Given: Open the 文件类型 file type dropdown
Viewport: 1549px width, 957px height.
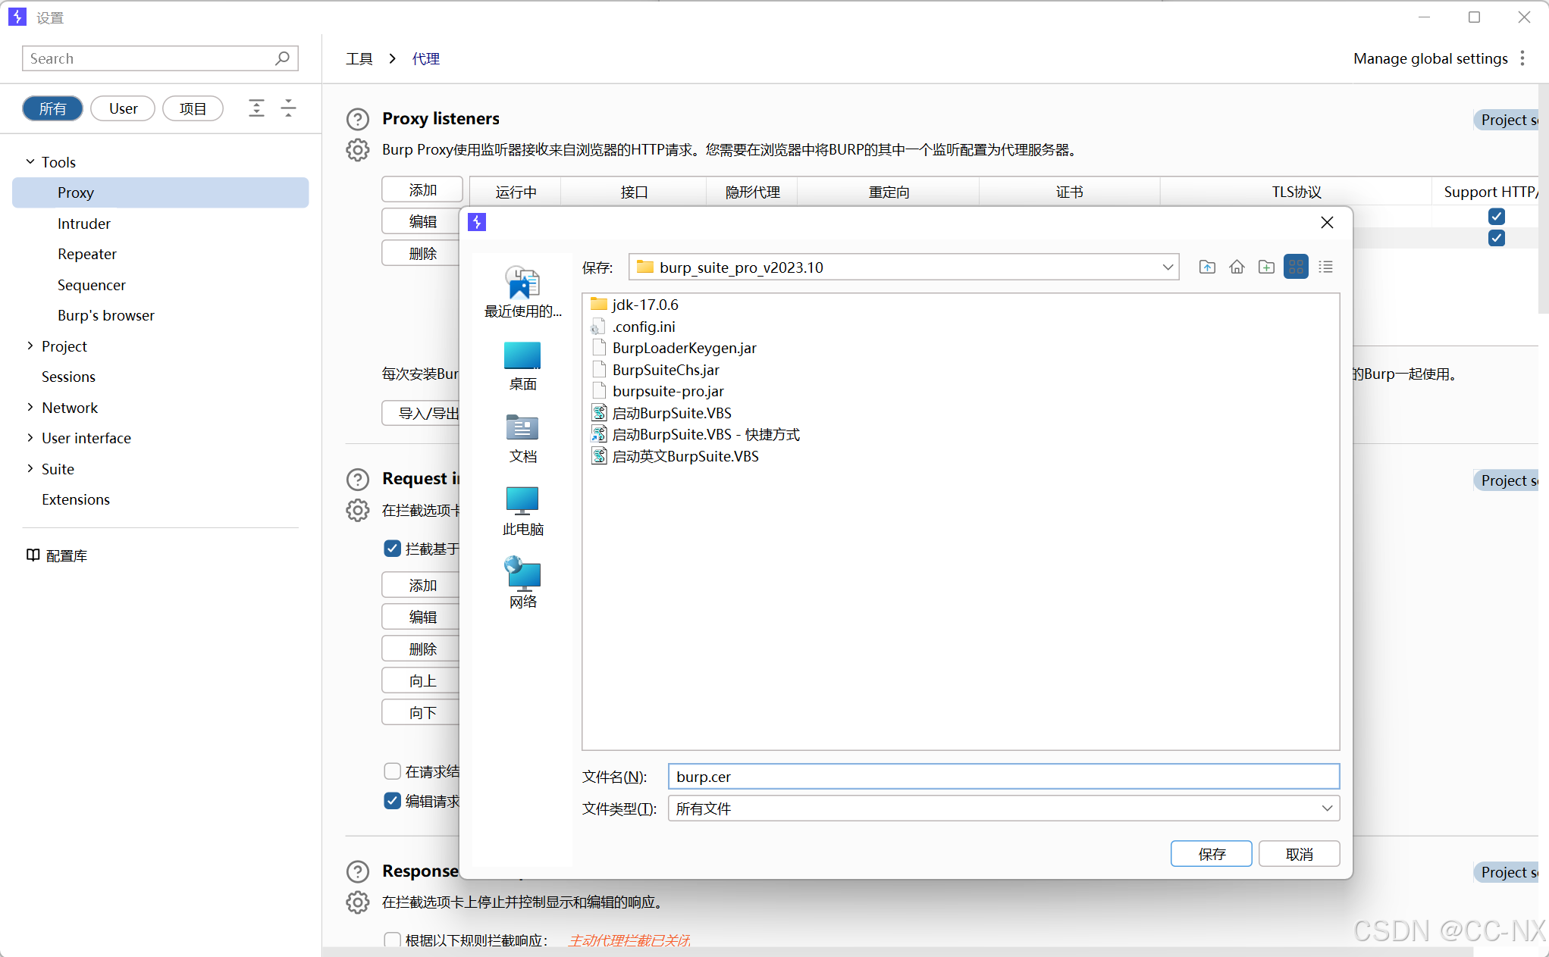Looking at the screenshot, I should click(1326, 808).
